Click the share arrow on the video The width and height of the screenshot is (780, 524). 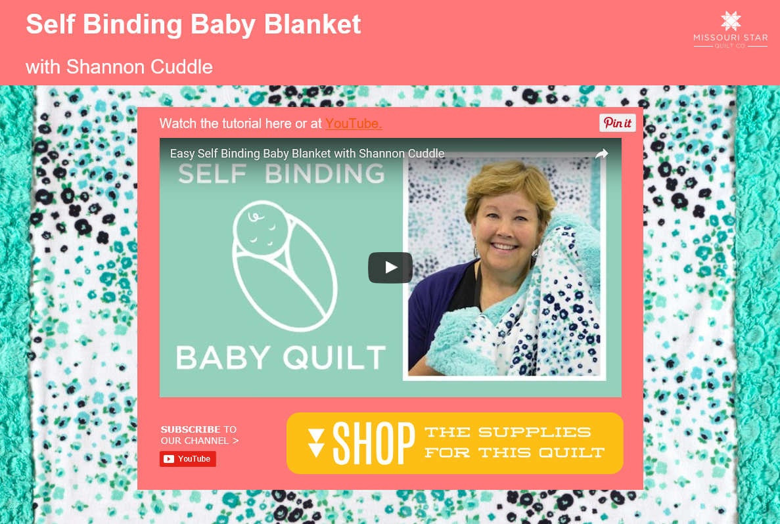[601, 154]
